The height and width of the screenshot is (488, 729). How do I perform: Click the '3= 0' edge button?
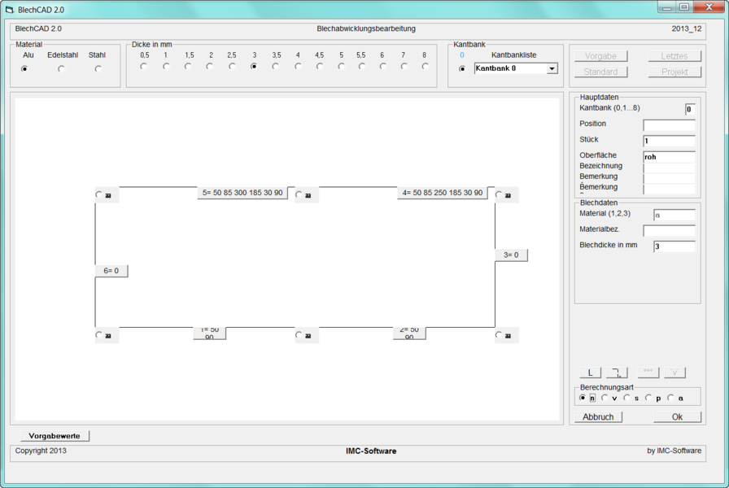[x=511, y=255]
